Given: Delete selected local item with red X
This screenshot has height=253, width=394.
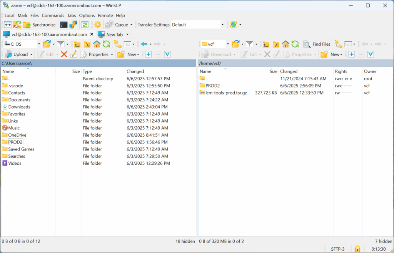Looking at the screenshot, I should coord(64,55).
